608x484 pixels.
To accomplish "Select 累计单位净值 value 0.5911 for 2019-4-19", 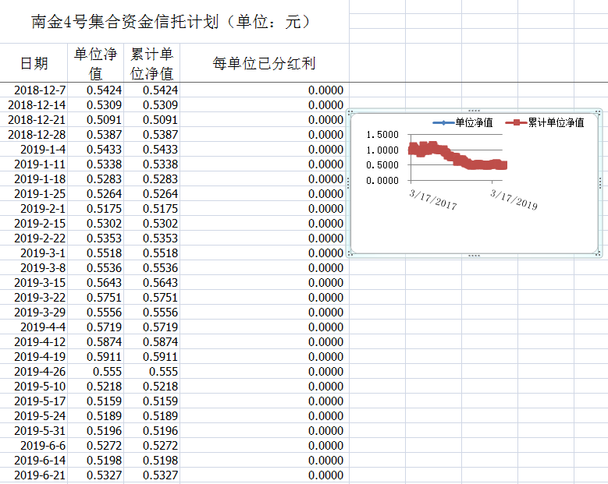I will tap(151, 357).
